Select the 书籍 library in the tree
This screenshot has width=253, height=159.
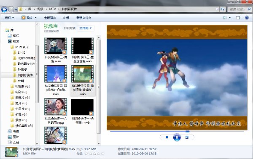[13, 132]
